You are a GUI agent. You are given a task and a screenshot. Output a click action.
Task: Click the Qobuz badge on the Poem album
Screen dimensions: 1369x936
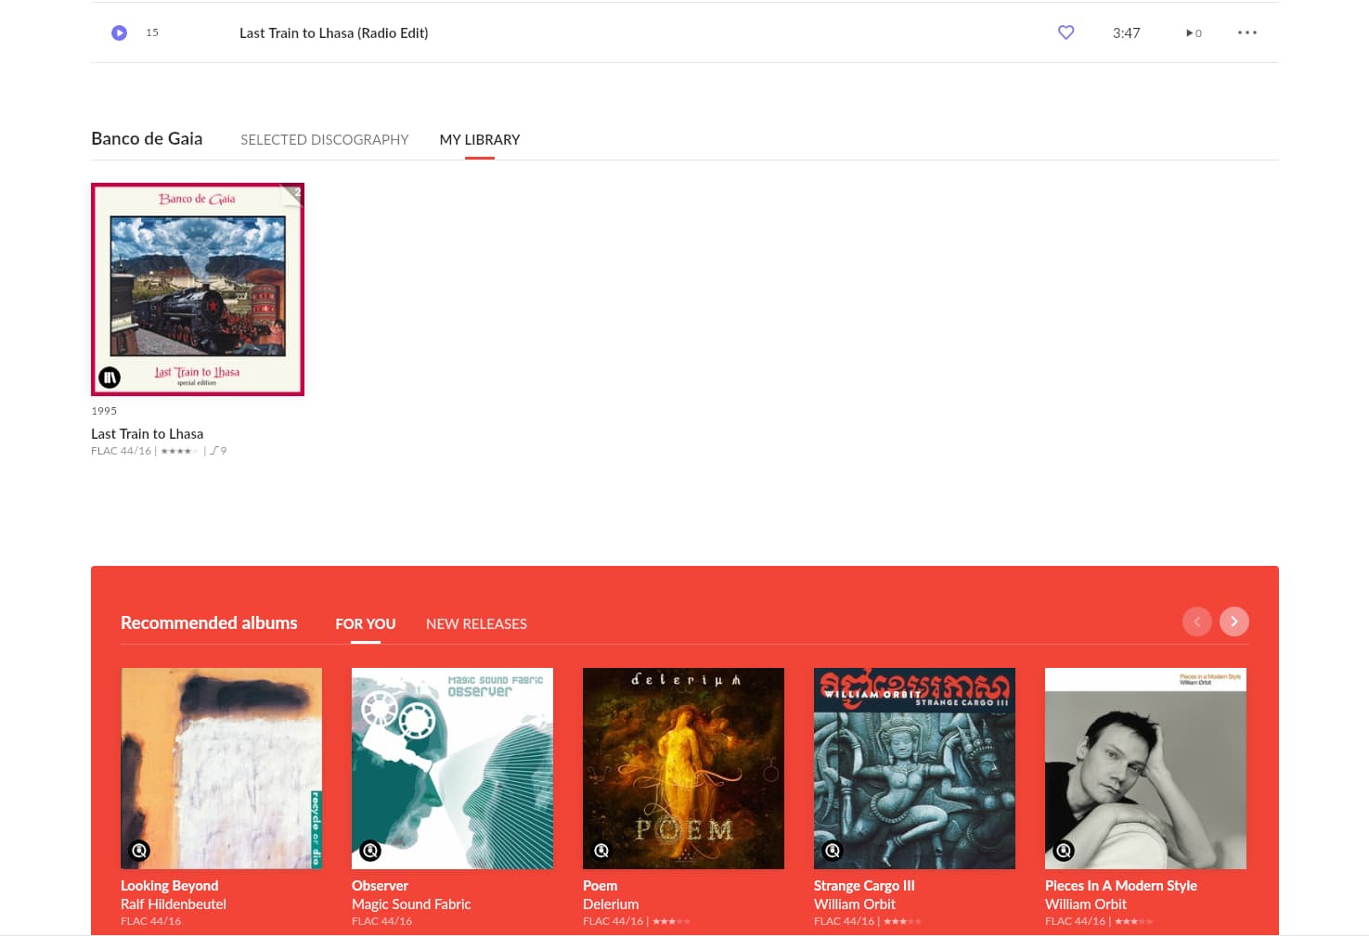tap(601, 851)
